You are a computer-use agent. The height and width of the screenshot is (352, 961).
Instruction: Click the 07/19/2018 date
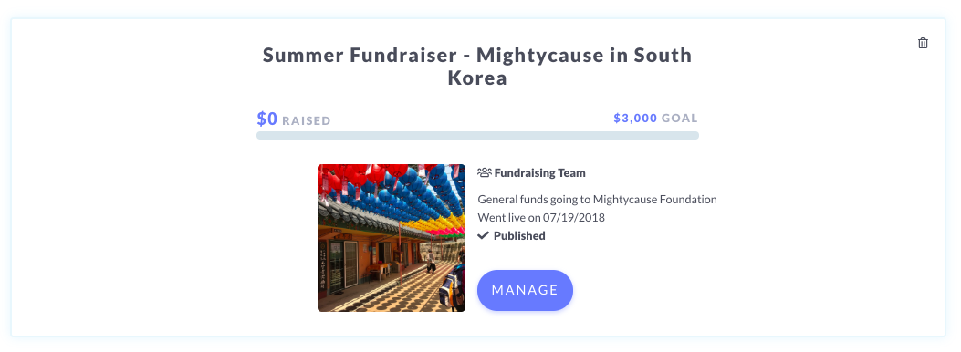[574, 217]
